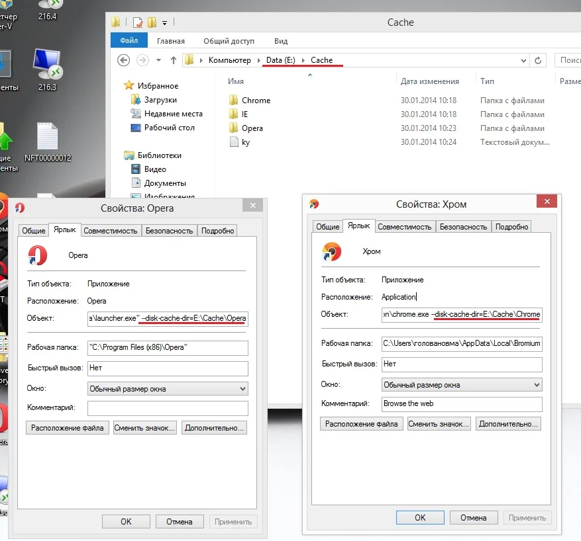Open Безопасность tab in Хром properties

tap(464, 227)
